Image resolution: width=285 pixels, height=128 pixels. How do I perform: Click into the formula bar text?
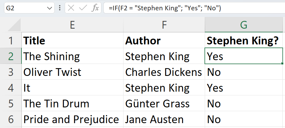194,8
